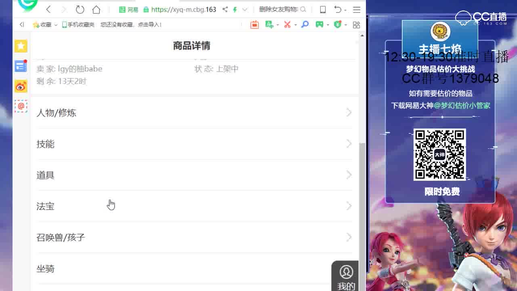Image resolution: width=517 pixels, height=291 pixels.
Task: Collapse the bookmarks sidebar arrow
Action: click(x=22, y=25)
